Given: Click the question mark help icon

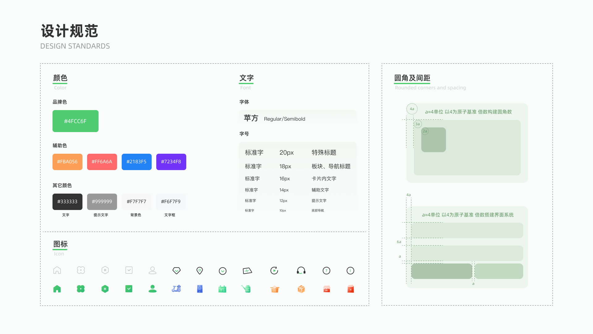Looking at the screenshot, I should click(326, 271).
